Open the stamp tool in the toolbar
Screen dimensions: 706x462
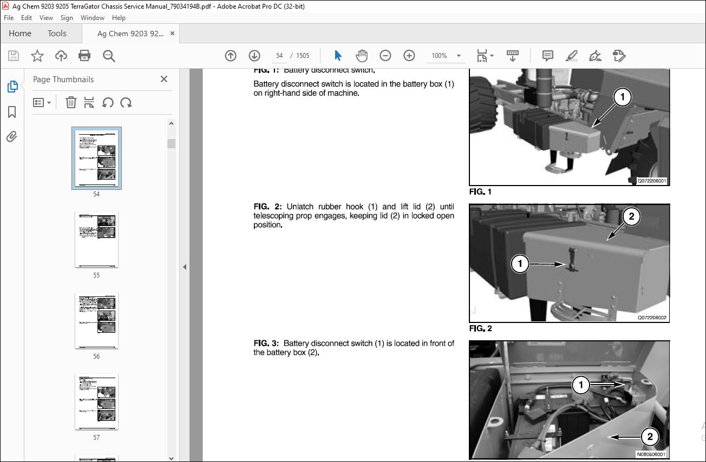coord(619,56)
